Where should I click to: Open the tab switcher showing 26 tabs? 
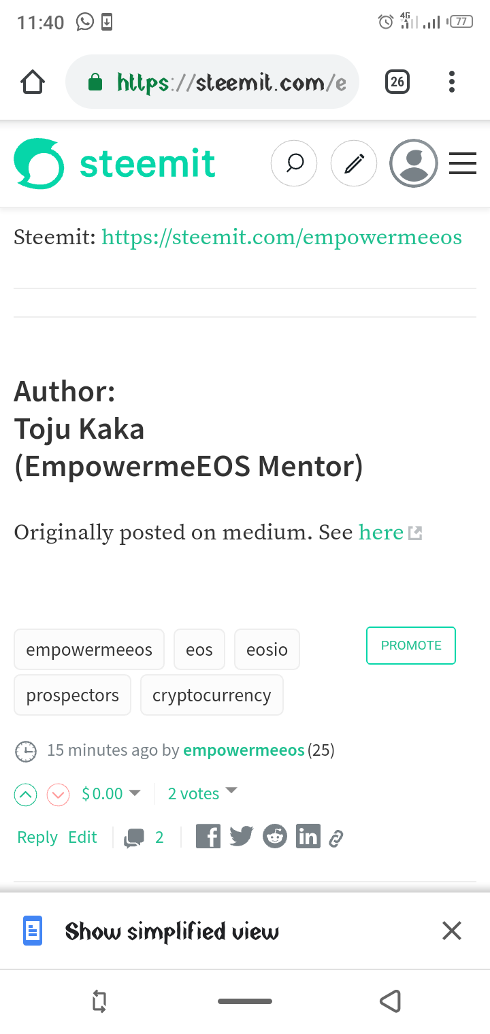click(397, 82)
